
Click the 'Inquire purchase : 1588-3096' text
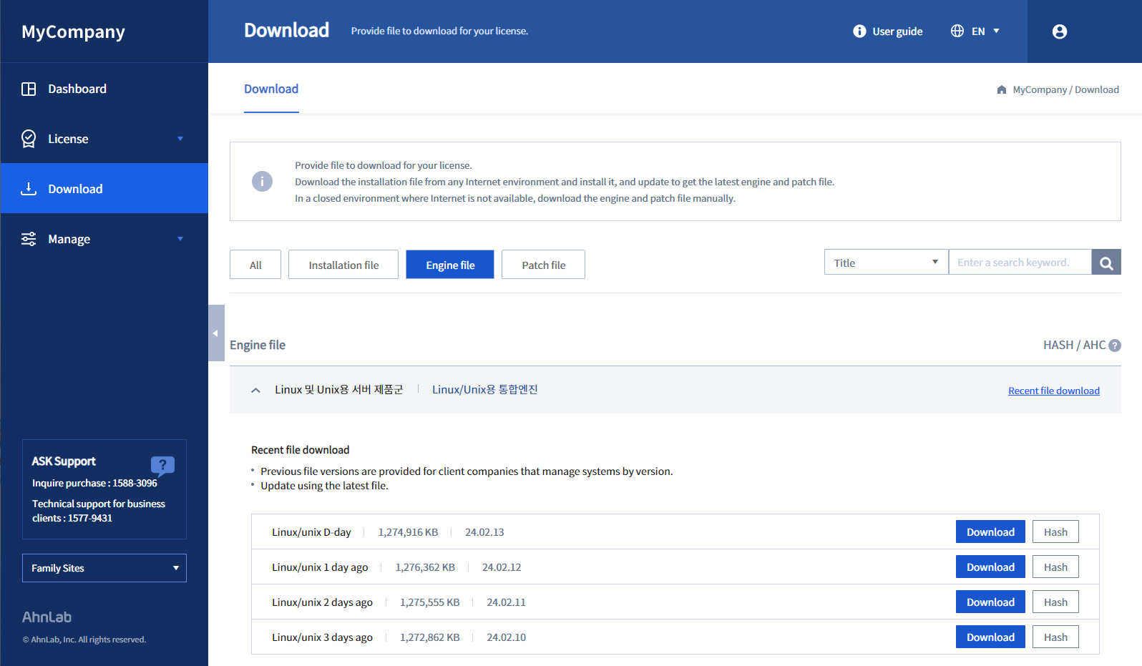pyautogui.click(x=94, y=483)
